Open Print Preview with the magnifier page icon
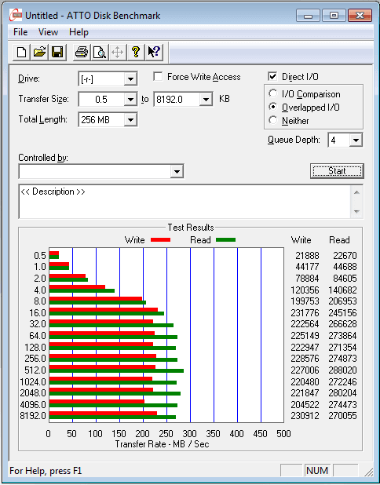Viewport: 380px width, 485px height. pyautogui.click(x=100, y=52)
